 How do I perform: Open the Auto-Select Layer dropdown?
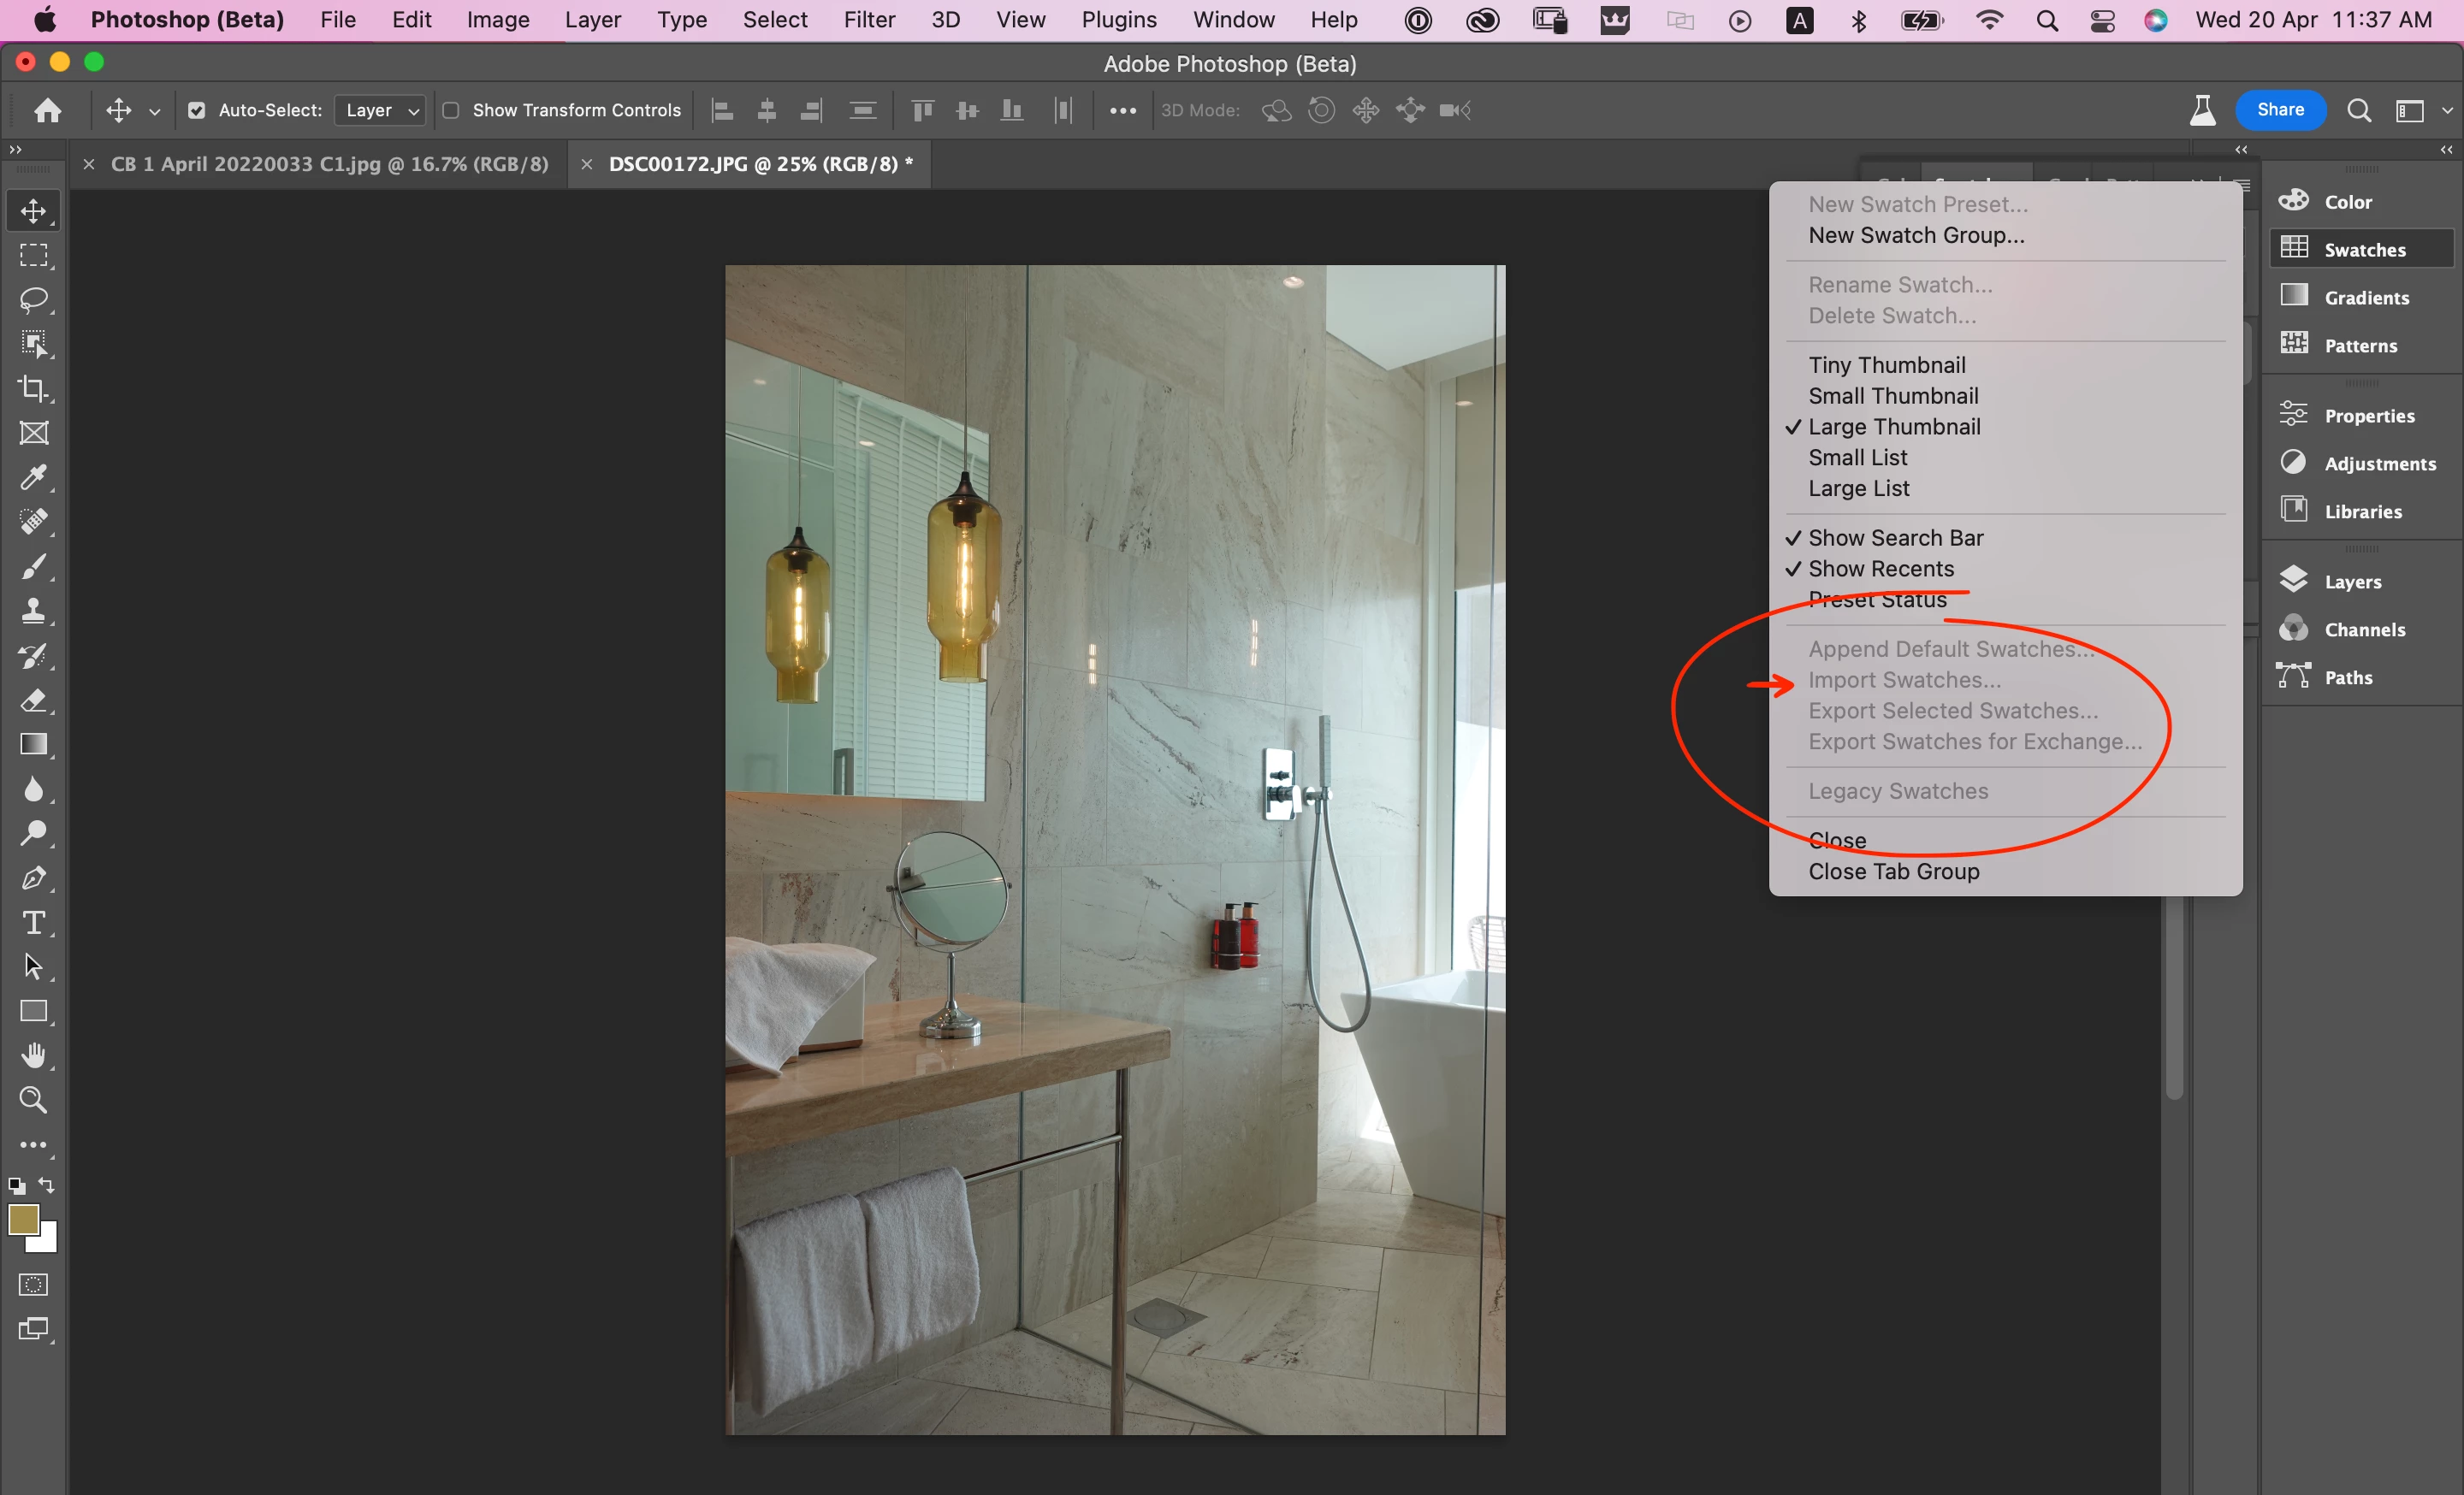381,111
